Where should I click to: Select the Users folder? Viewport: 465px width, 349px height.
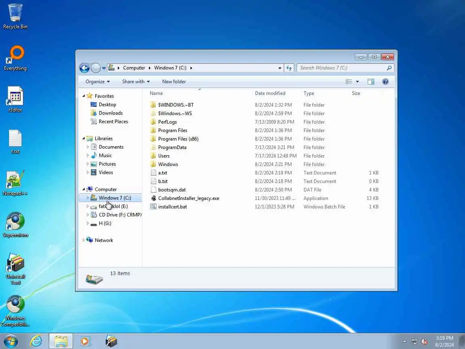tap(164, 156)
